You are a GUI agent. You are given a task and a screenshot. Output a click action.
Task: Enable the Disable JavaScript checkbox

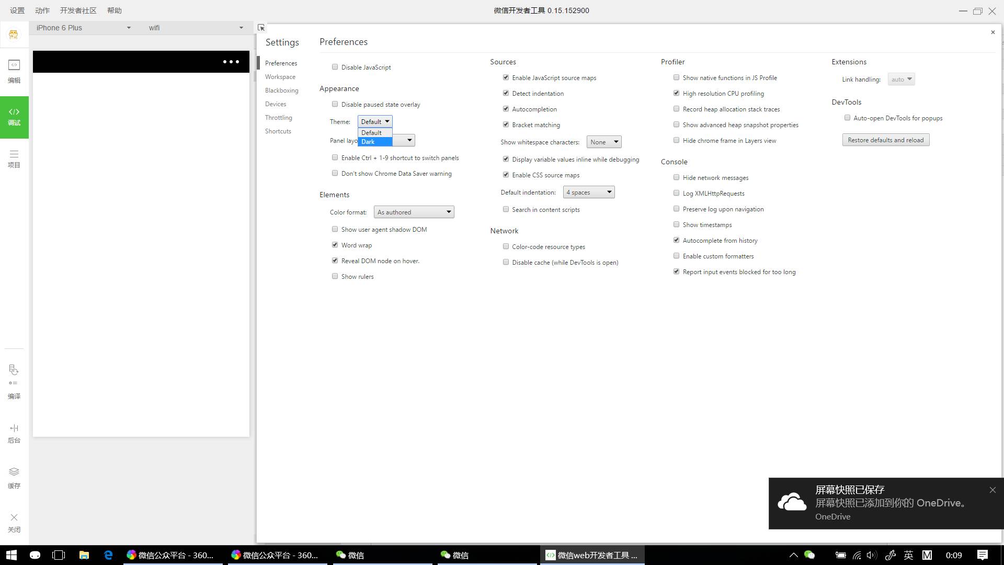[335, 67]
